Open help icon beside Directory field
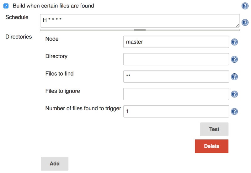The height and width of the screenshot is (173, 251). point(234,59)
